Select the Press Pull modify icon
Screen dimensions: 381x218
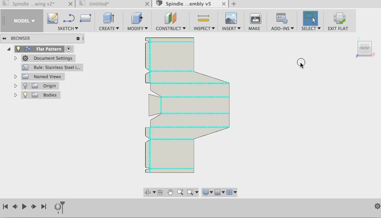(137, 18)
